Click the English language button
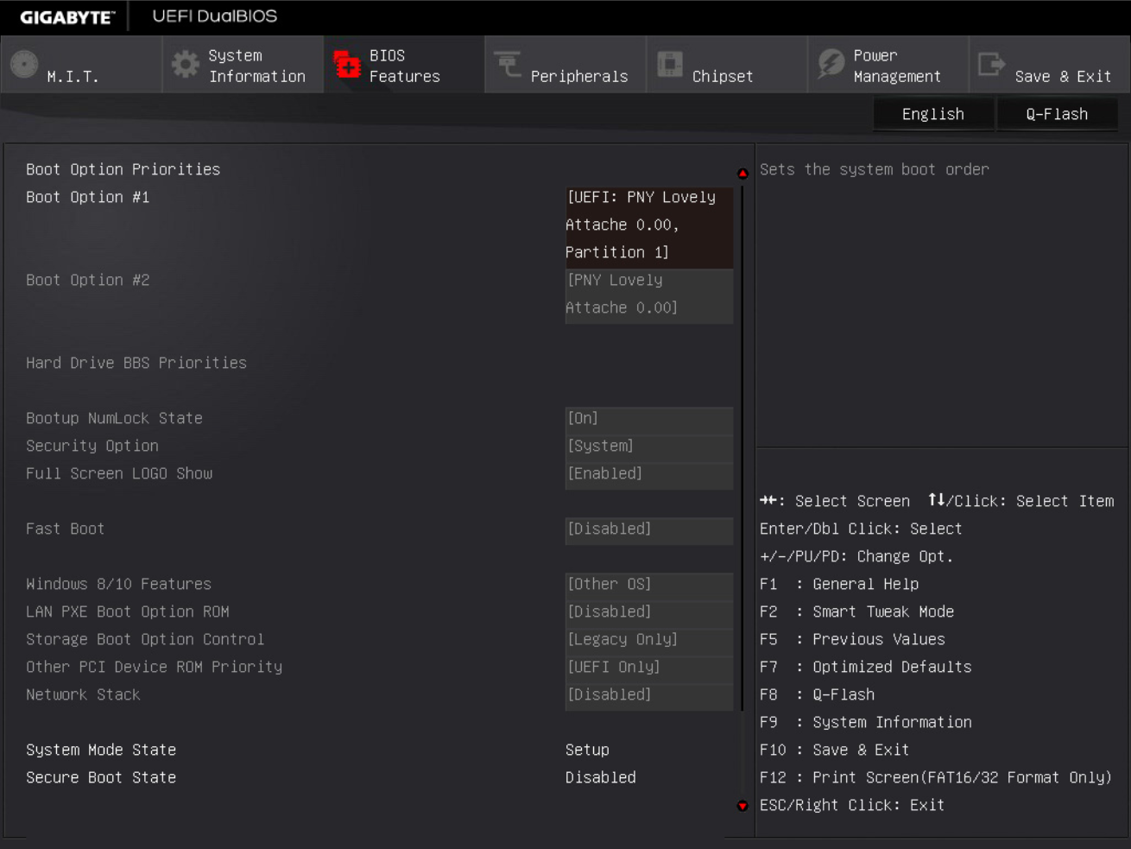Screen dimensions: 1131x849 pyautogui.click(x=933, y=114)
